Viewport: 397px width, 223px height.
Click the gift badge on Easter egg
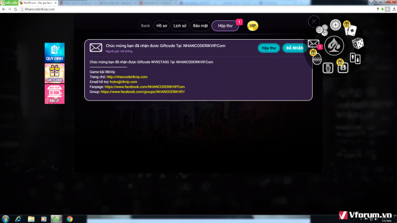(x=313, y=53)
